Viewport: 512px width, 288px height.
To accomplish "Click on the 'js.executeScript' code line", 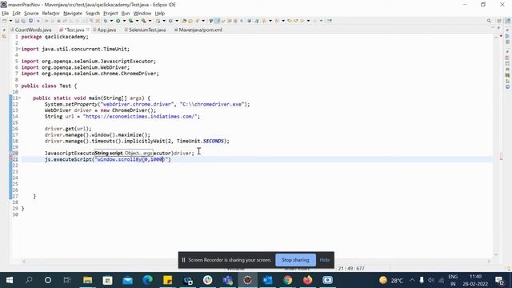I will click(x=108, y=159).
